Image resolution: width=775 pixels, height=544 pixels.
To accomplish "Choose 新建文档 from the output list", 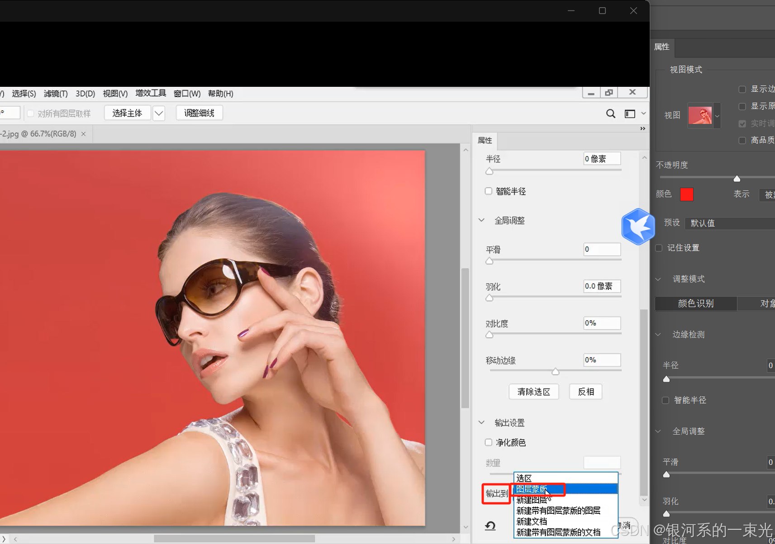I will coord(566,521).
